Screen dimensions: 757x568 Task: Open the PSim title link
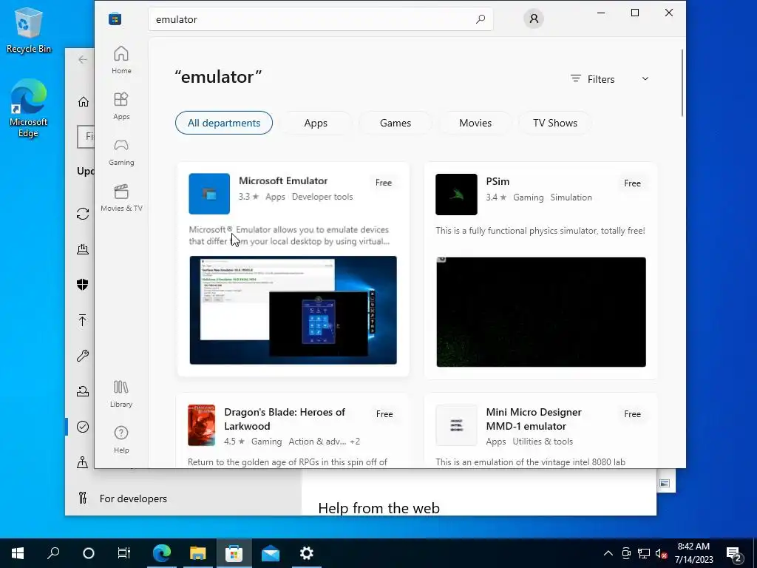498,181
